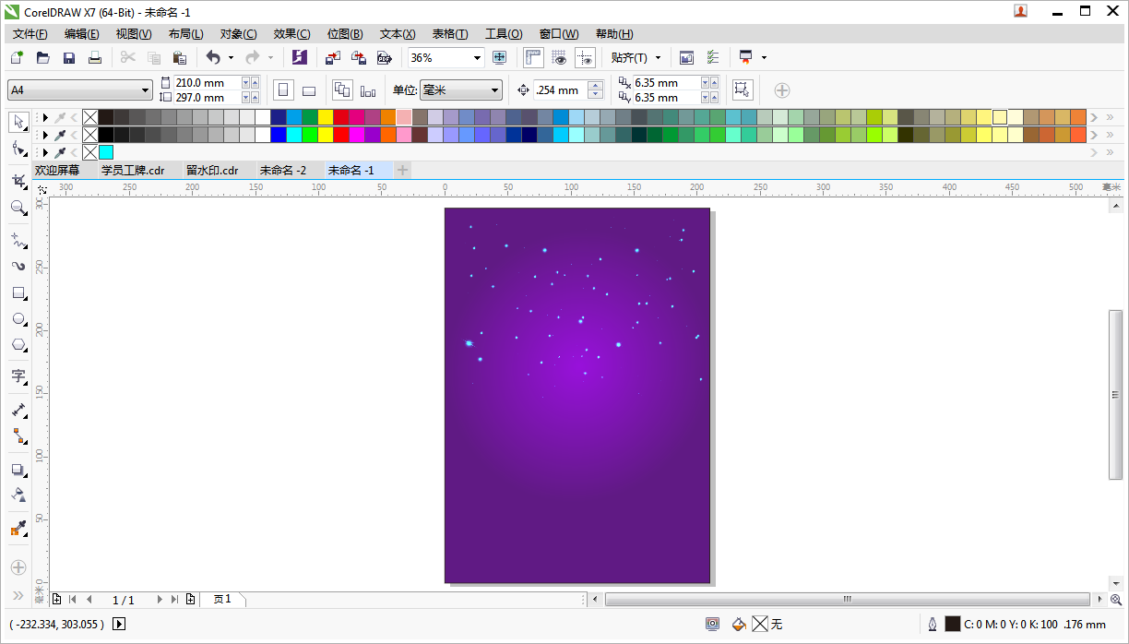The height and width of the screenshot is (644, 1129).
Task: Open the zoom level 36% dropdown
Action: (446, 57)
